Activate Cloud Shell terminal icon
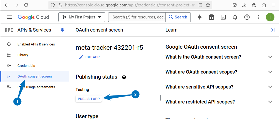The height and width of the screenshot is (119, 279). 223,17
